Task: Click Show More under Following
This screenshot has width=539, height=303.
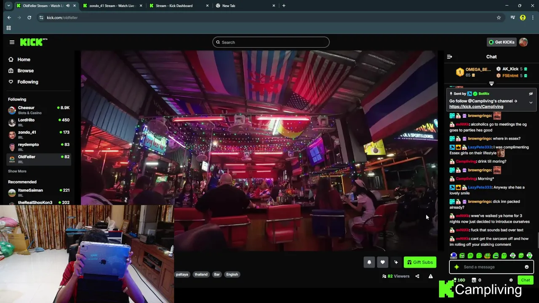Action: click(x=17, y=171)
